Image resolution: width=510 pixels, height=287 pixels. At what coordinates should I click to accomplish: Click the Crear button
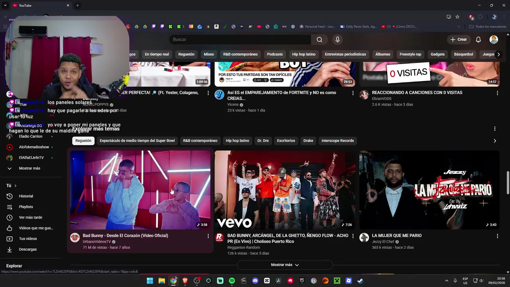coord(458,39)
